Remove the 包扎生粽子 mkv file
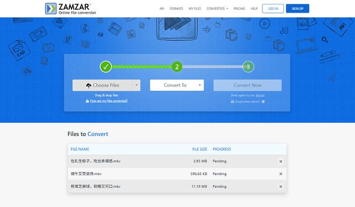This screenshot has height=207, width=355. tap(281, 161)
